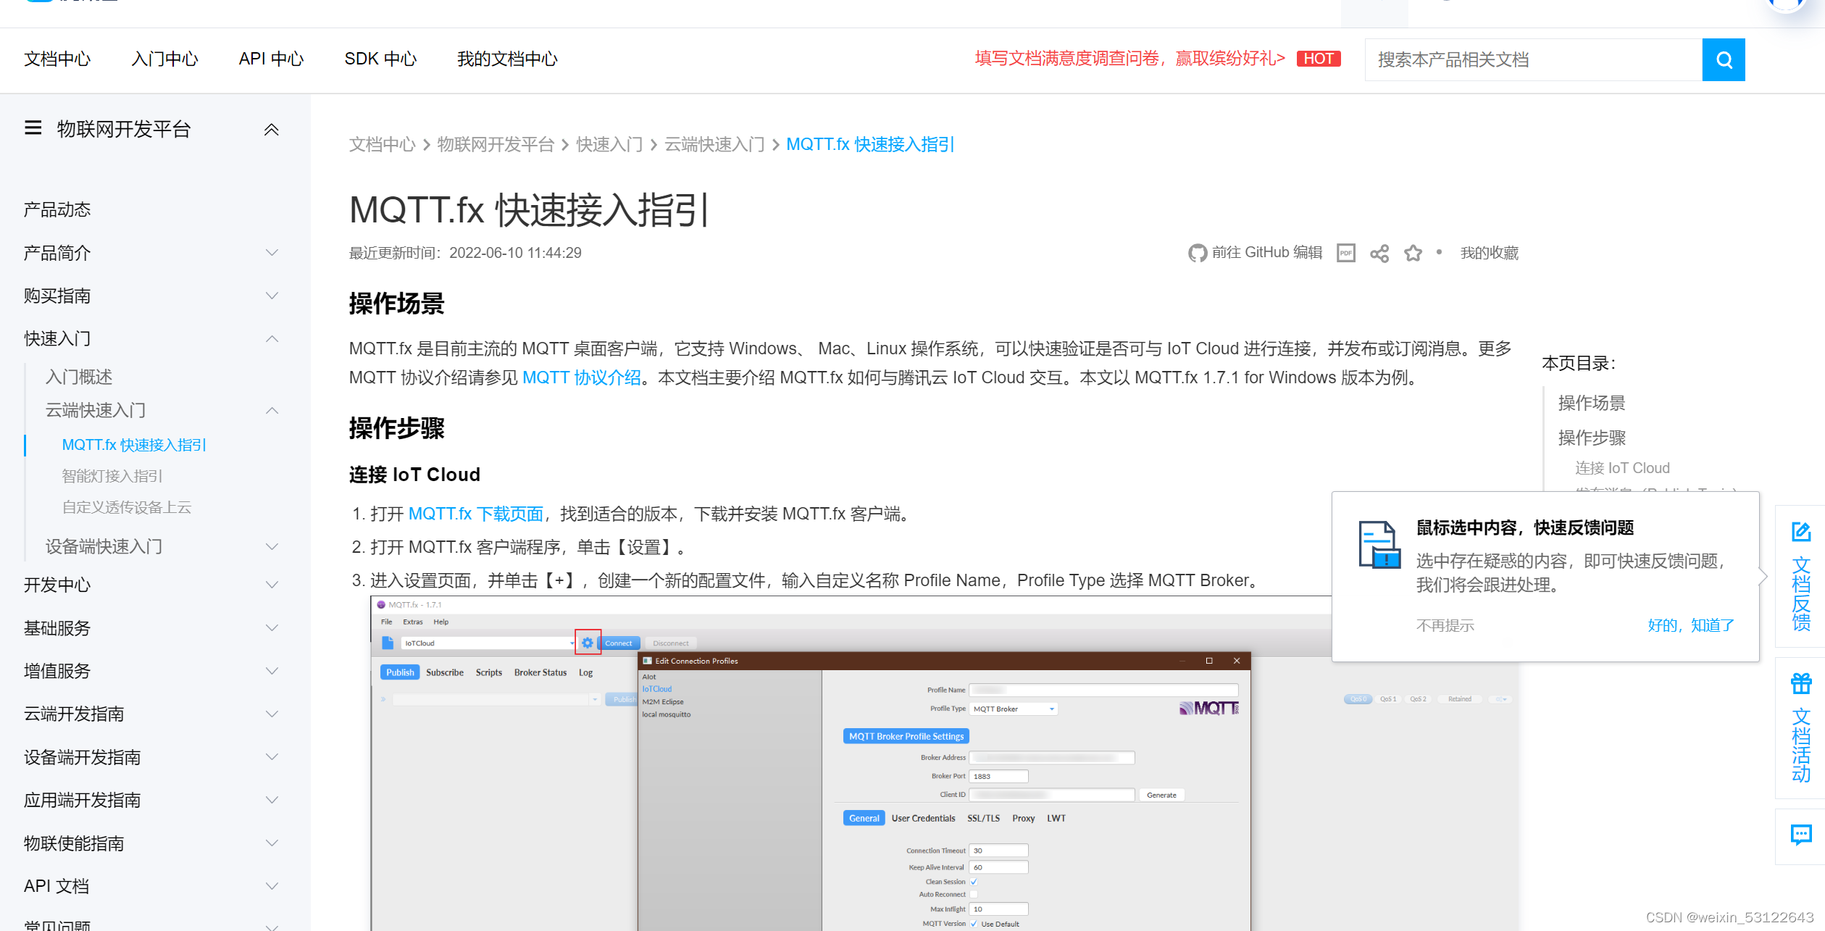
Task: Dismiss popup with 好的，知道了
Action: click(1691, 625)
